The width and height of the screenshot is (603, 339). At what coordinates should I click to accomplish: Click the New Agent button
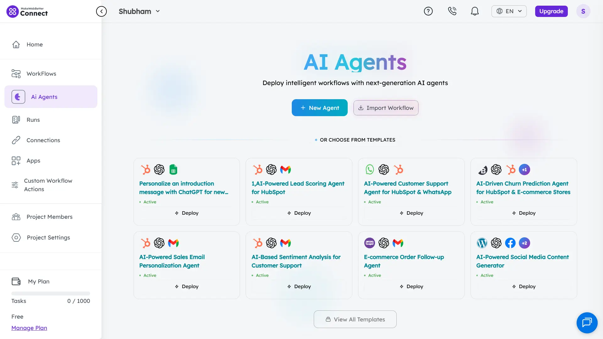(x=319, y=108)
